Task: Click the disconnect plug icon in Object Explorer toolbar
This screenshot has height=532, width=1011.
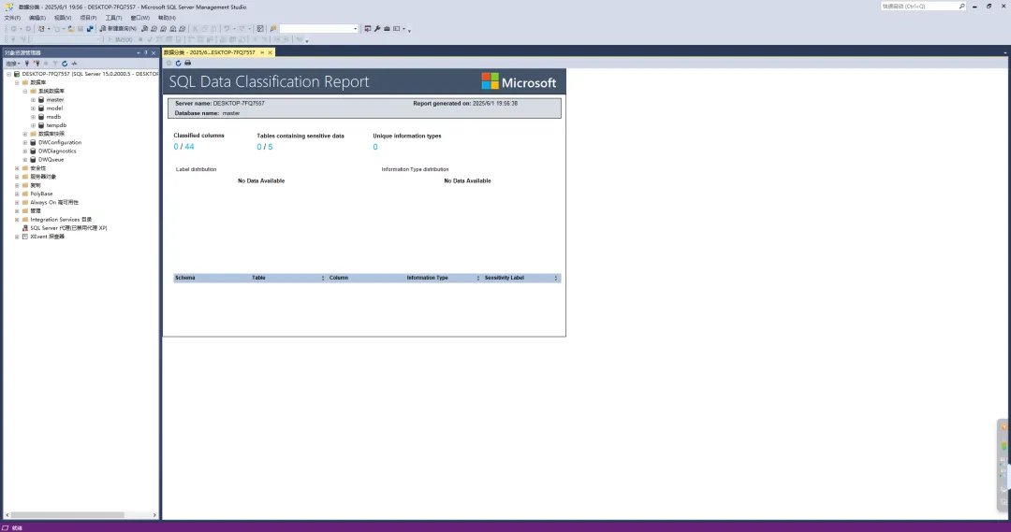Action: (37, 64)
